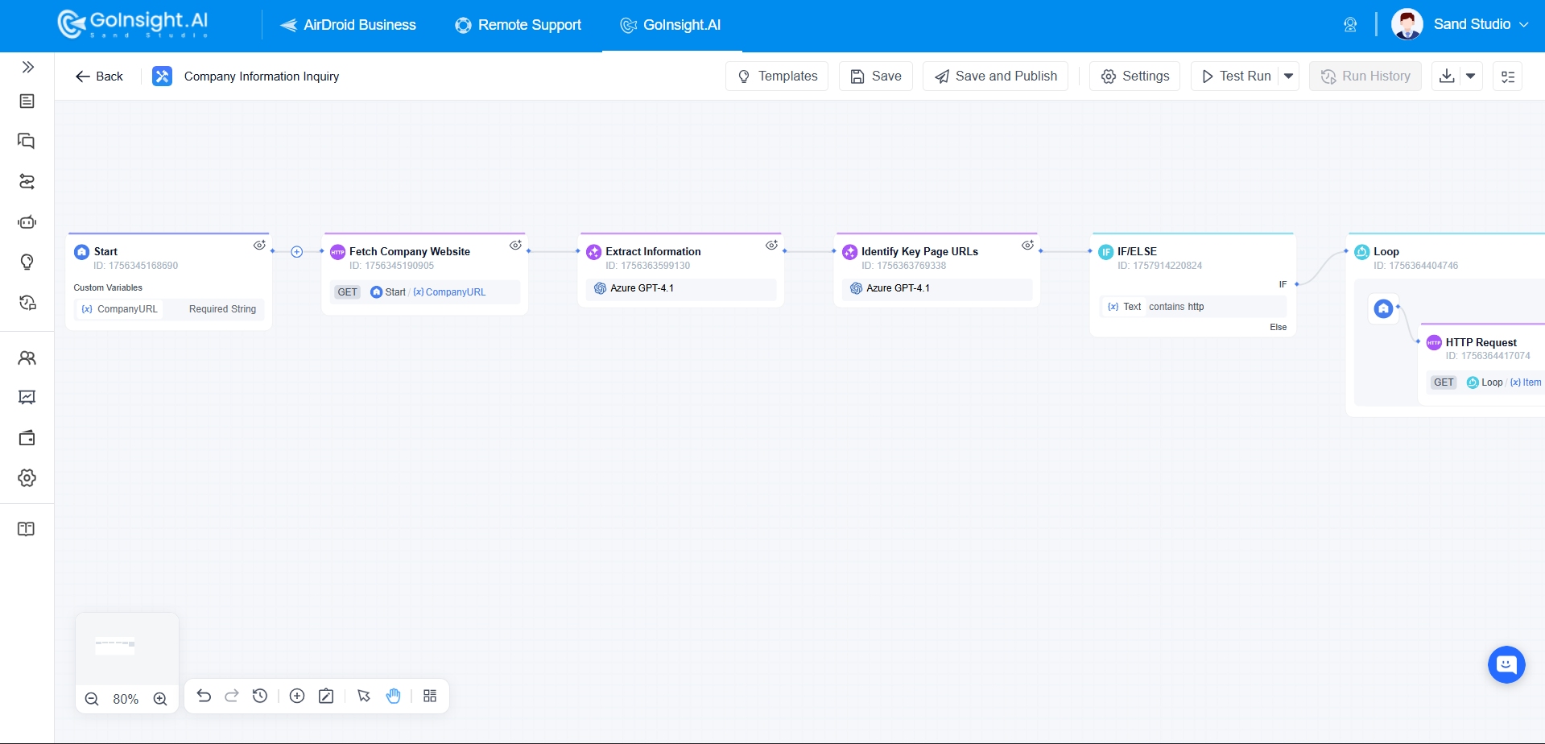The width and height of the screenshot is (1545, 744).
Task: Click the lightbulb icon in the sidebar
Action: click(x=27, y=262)
